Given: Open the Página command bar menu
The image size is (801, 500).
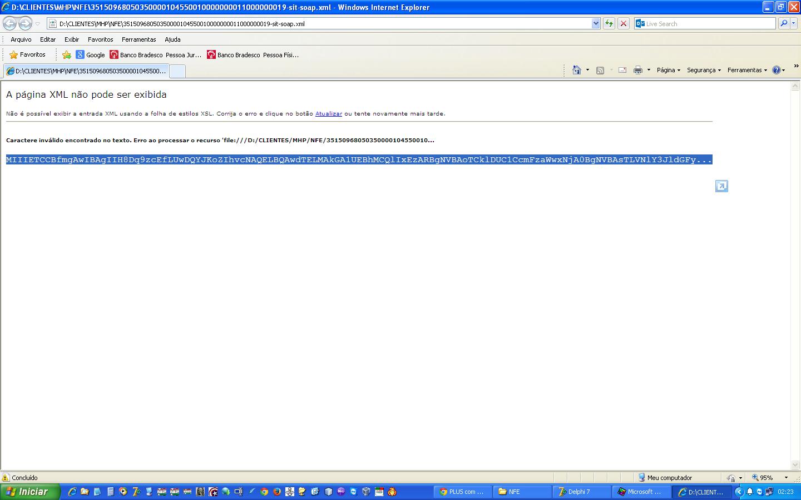Looking at the screenshot, I should [x=669, y=70].
